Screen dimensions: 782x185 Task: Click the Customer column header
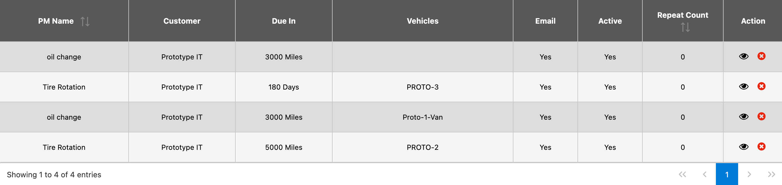pyautogui.click(x=182, y=21)
